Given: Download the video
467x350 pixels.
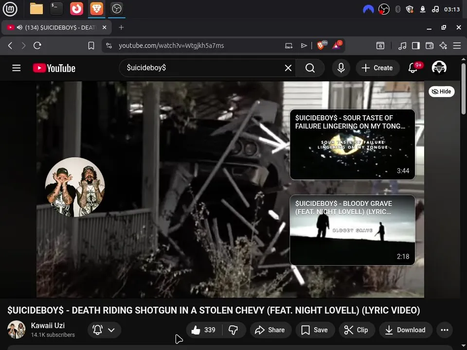Looking at the screenshot, I should click(406, 330).
